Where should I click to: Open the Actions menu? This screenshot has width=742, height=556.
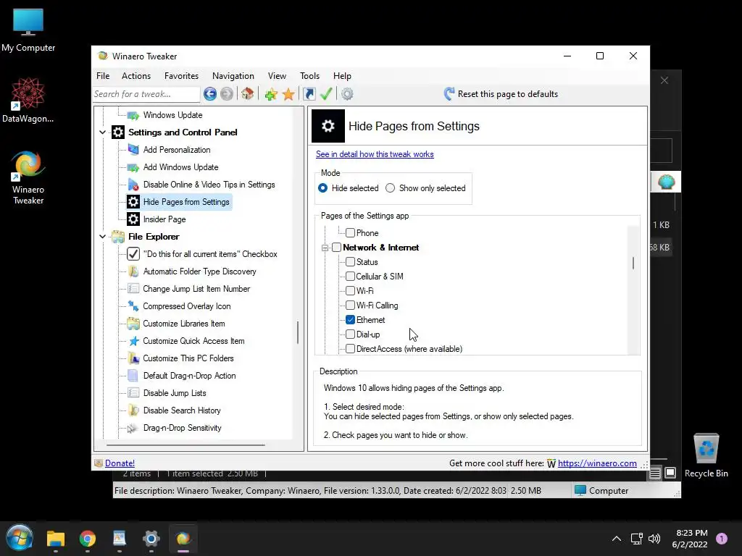[x=136, y=76]
